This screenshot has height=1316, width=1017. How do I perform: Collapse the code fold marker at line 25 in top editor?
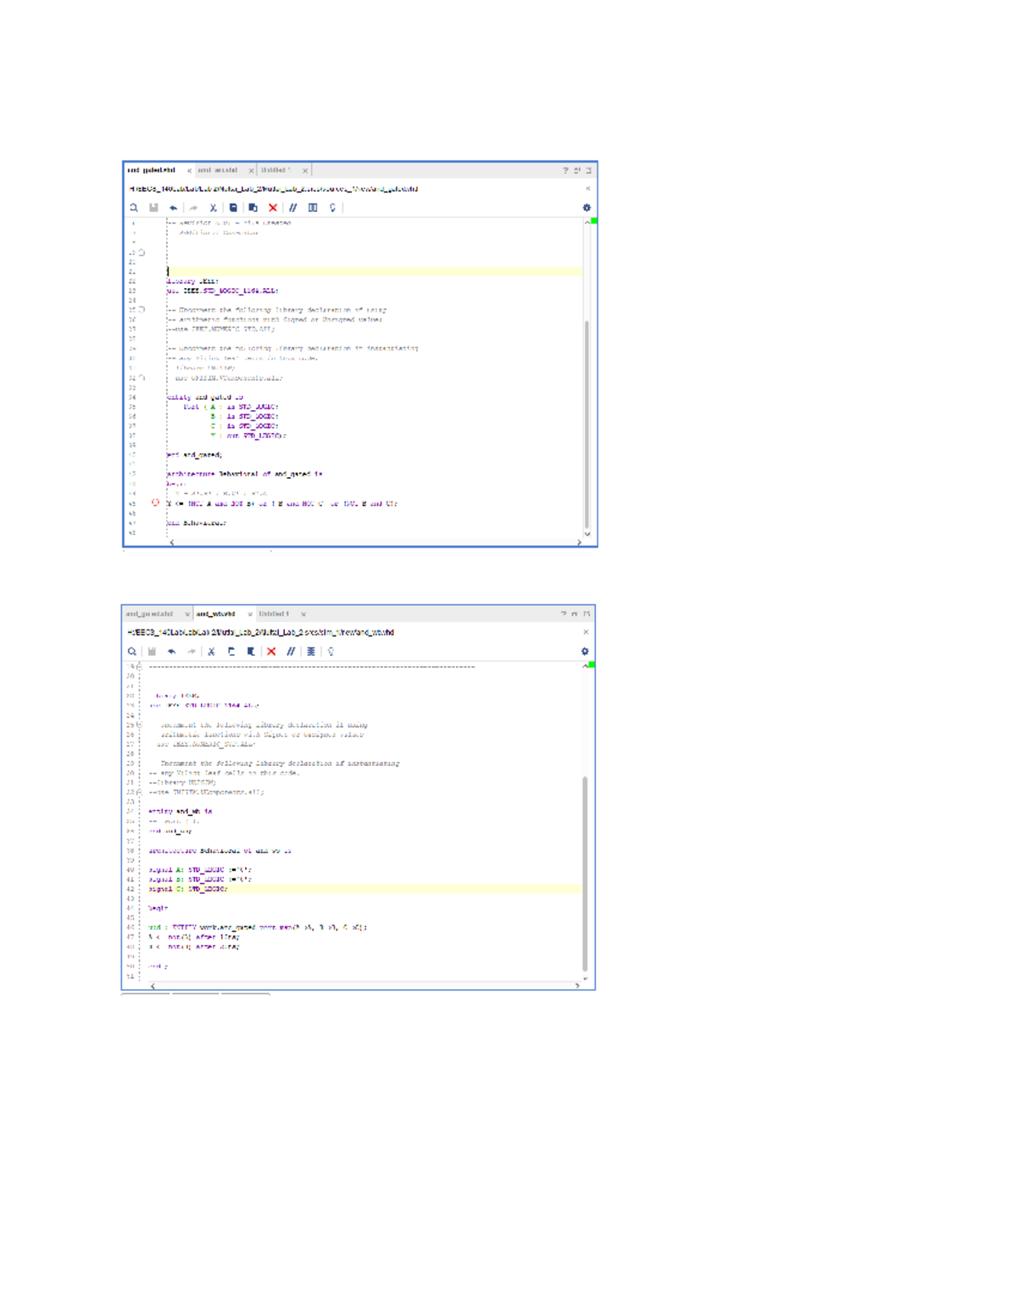(142, 309)
